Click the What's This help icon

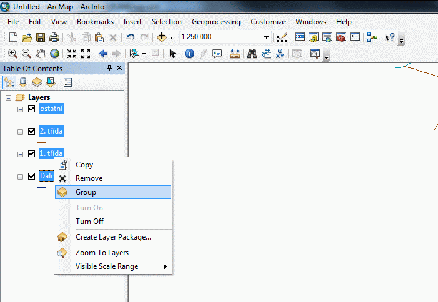pos(390,37)
